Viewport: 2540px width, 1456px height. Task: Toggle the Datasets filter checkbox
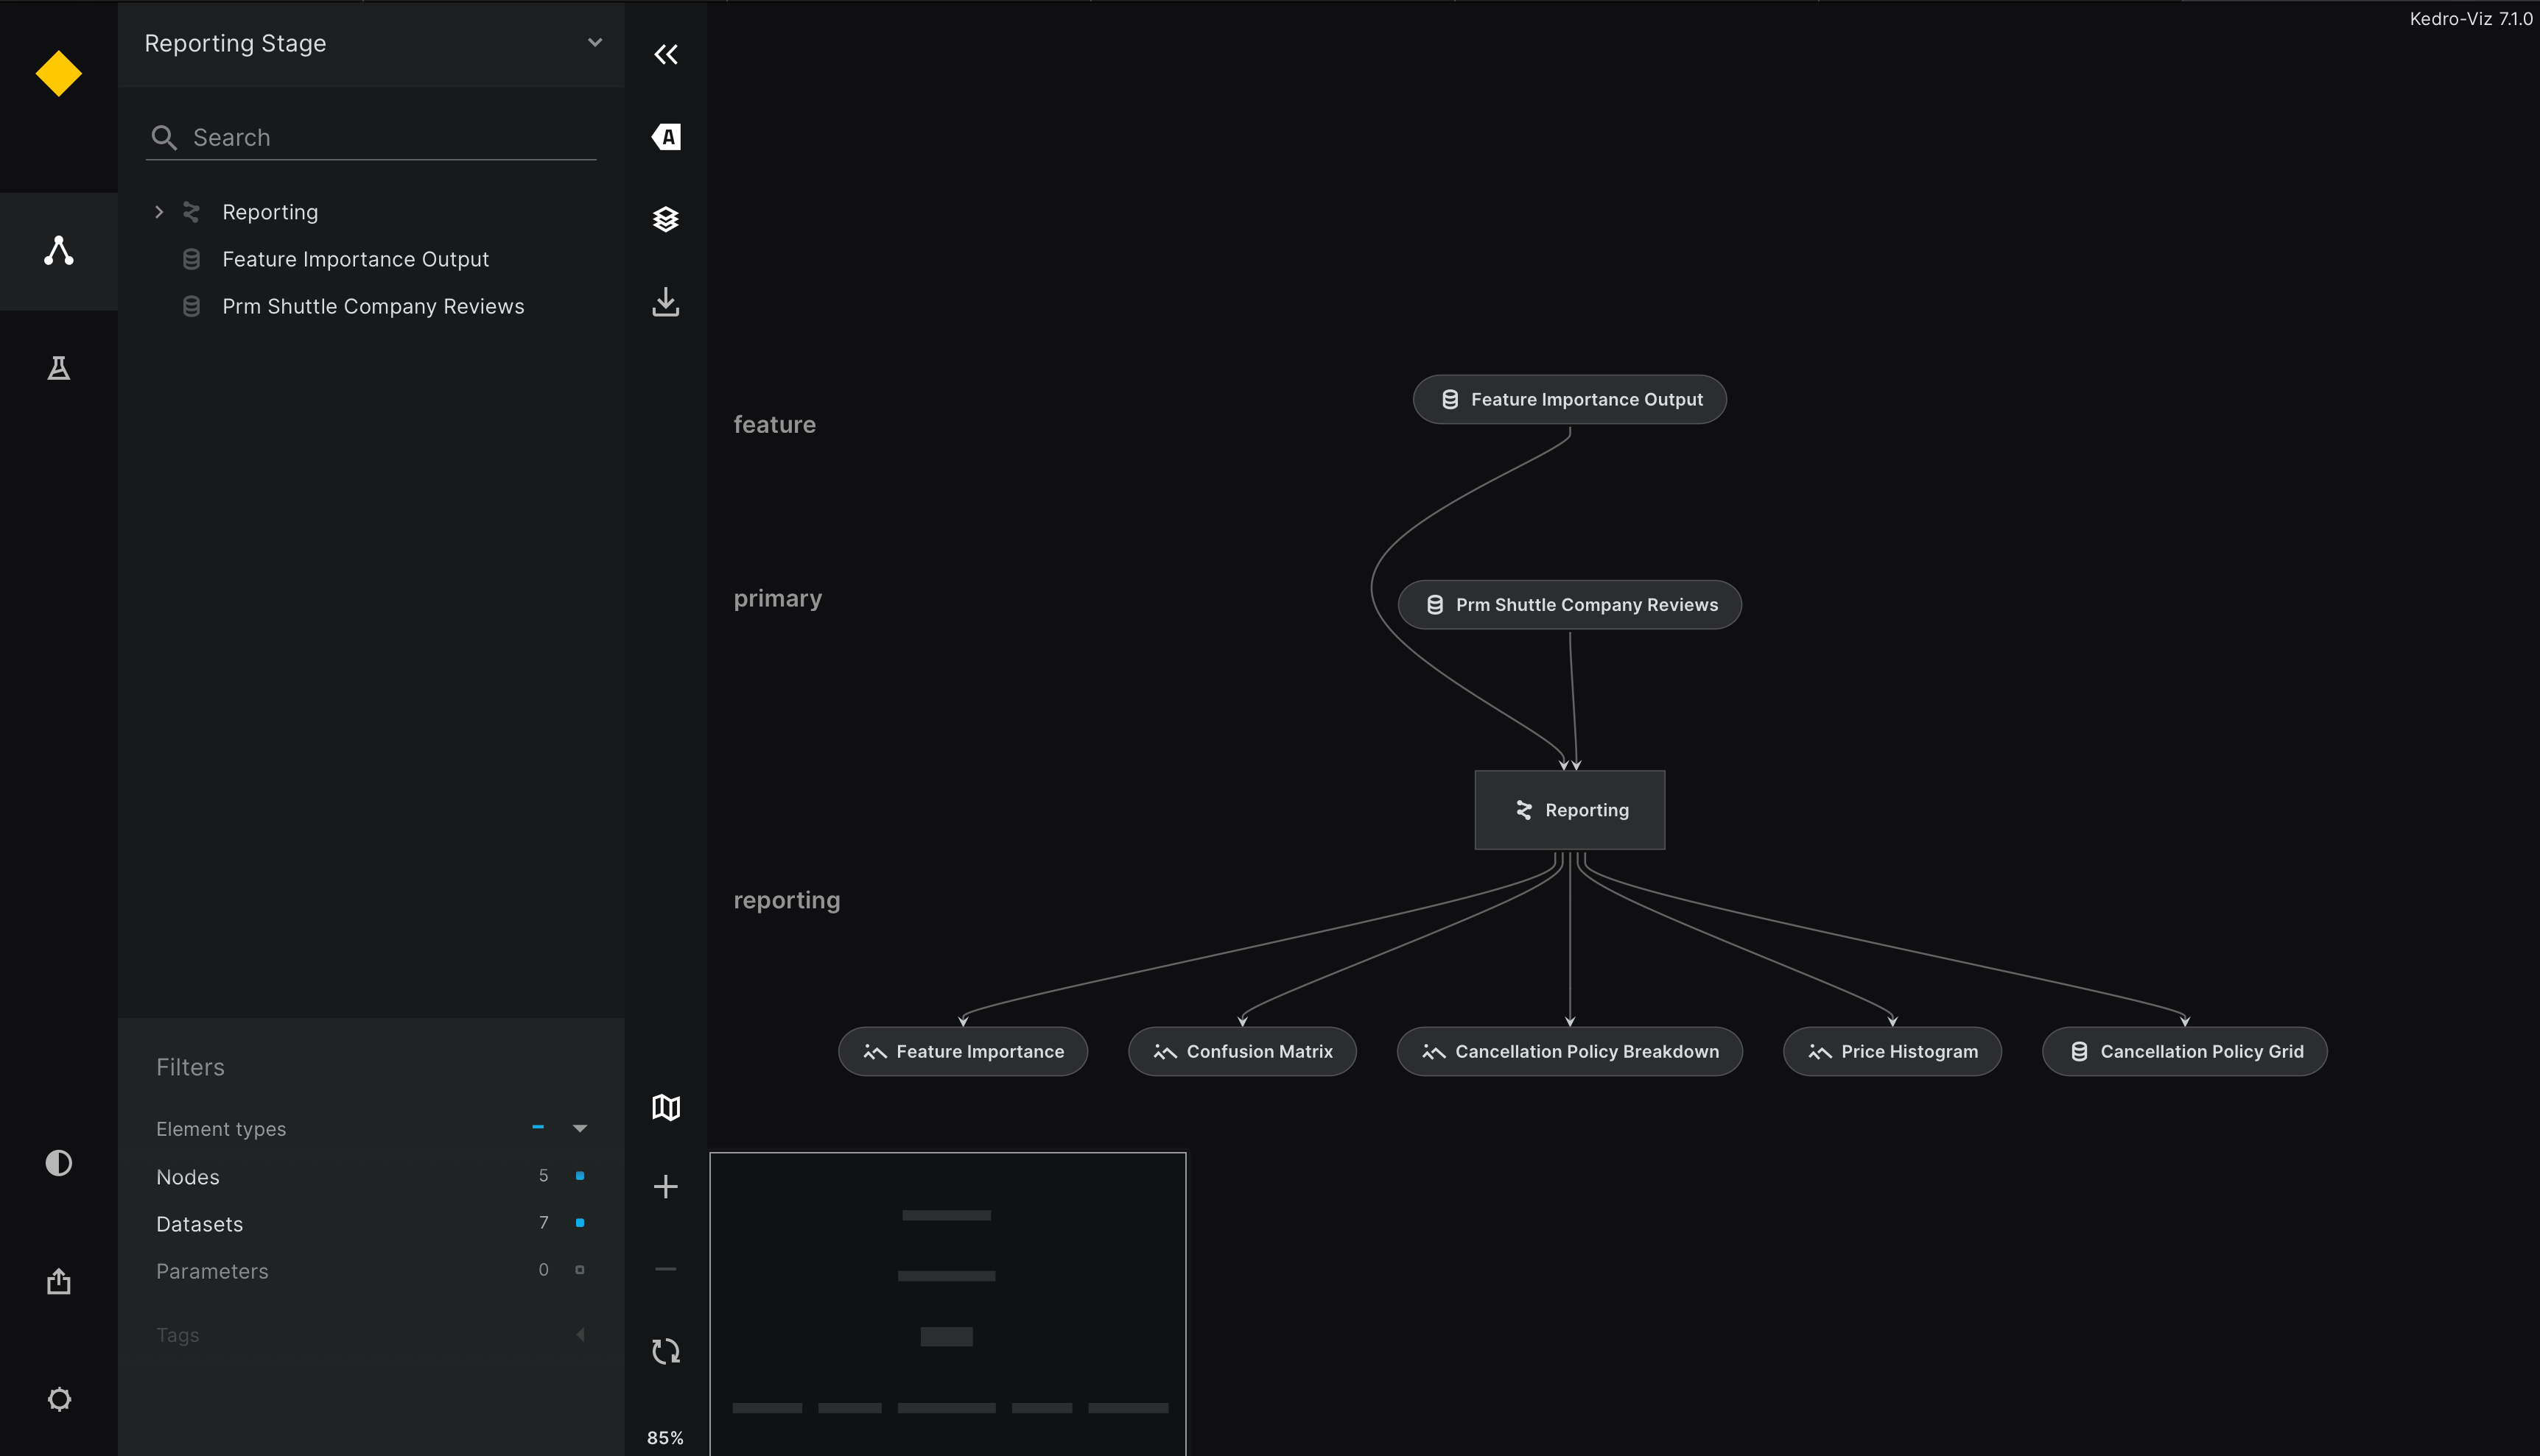click(580, 1223)
